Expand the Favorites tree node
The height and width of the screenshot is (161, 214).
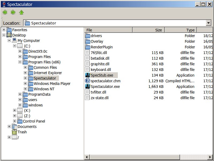click(4, 30)
